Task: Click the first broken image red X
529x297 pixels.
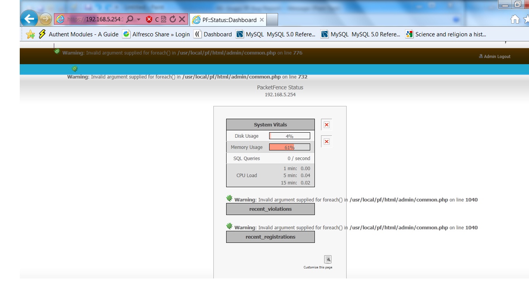Action: coord(326,125)
